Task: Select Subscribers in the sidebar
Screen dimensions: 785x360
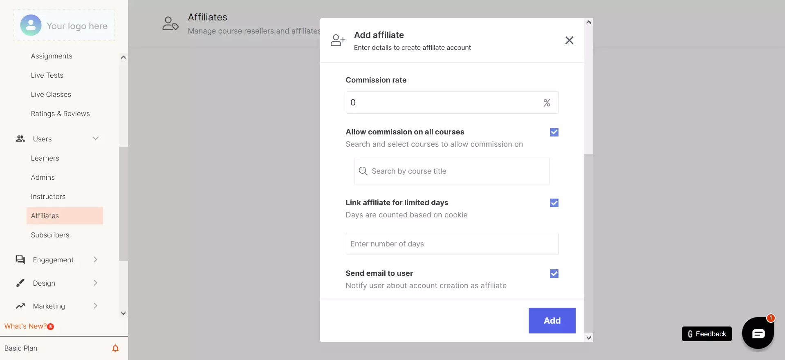Action: (50, 235)
